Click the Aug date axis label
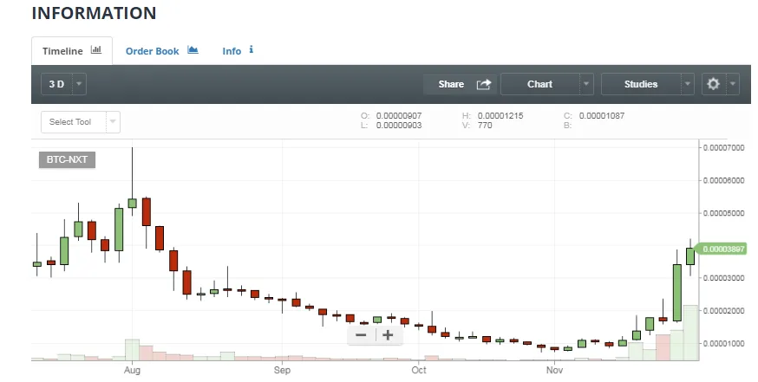758x382 pixels. click(x=132, y=370)
